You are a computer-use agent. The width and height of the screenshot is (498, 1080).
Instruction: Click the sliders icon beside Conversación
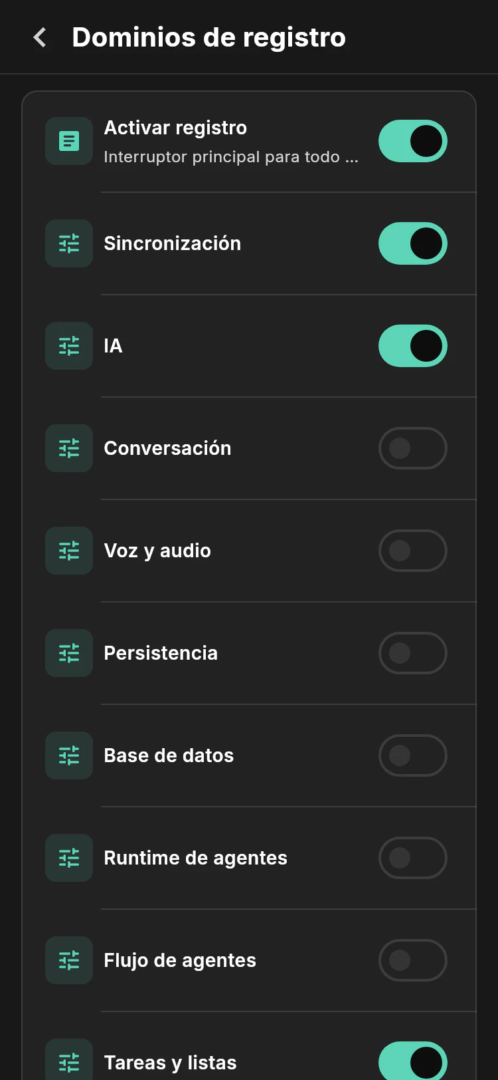point(69,448)
